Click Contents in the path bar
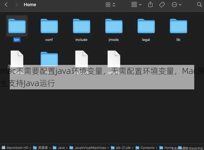The image size is (204, 150). [x=145, y=148]
